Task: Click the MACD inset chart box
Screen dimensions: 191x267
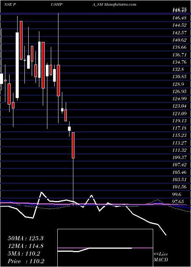Action: click(105, 248)
